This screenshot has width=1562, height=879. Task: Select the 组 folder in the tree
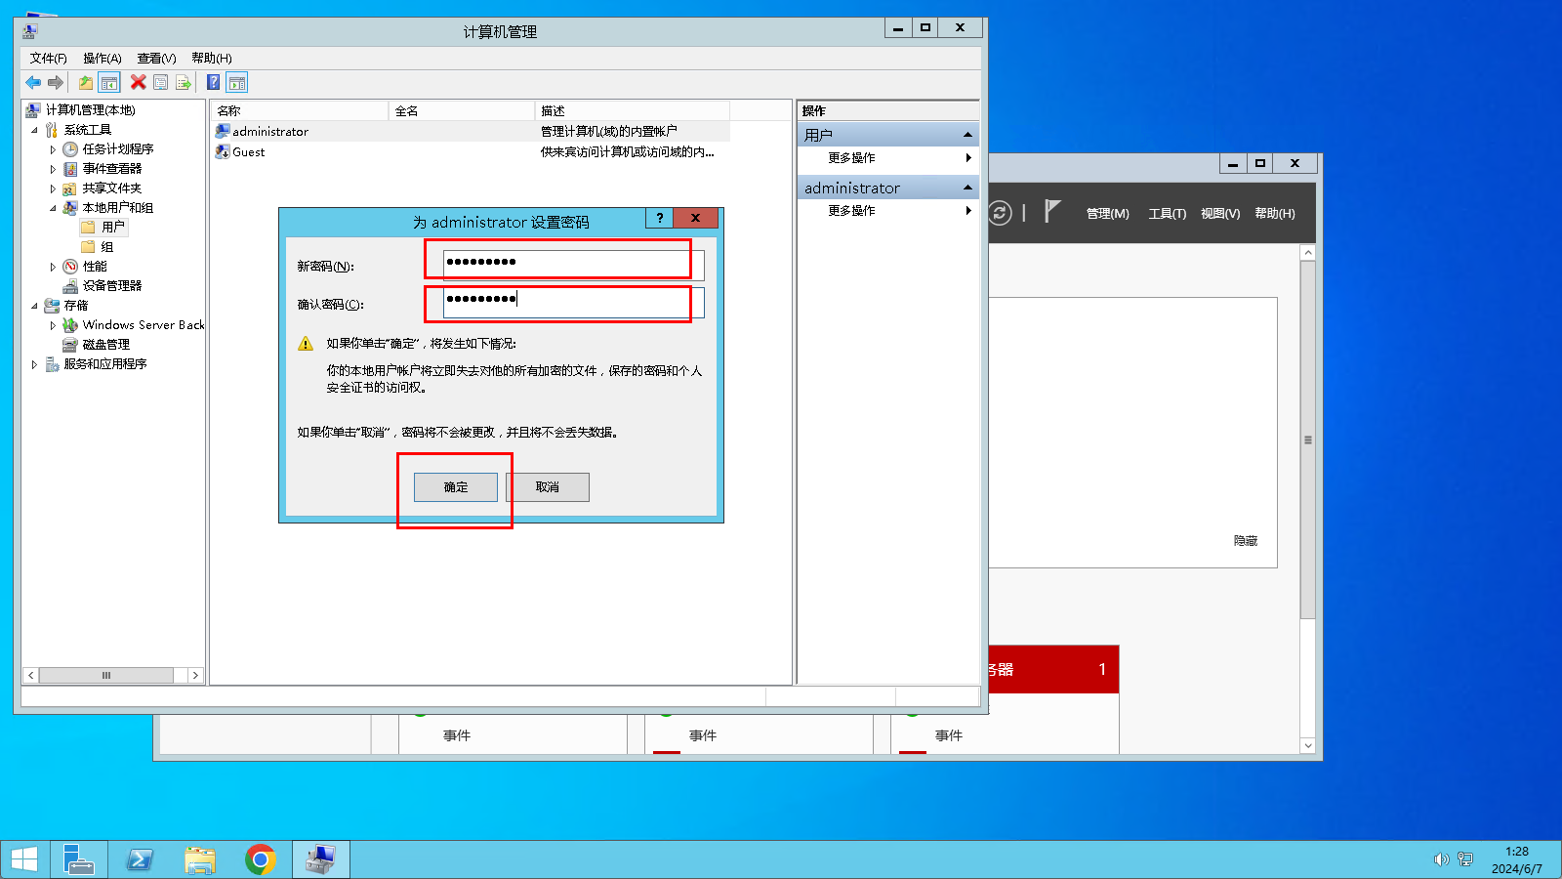point(107,247)
